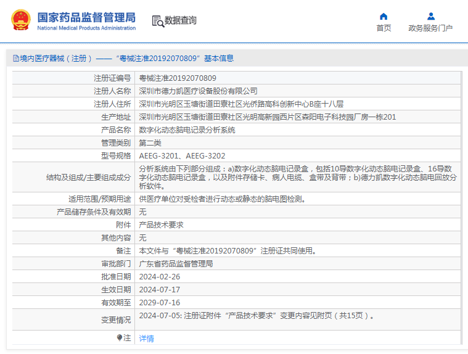
Task: Click the national emblem logo
Action: click(21, 20)
